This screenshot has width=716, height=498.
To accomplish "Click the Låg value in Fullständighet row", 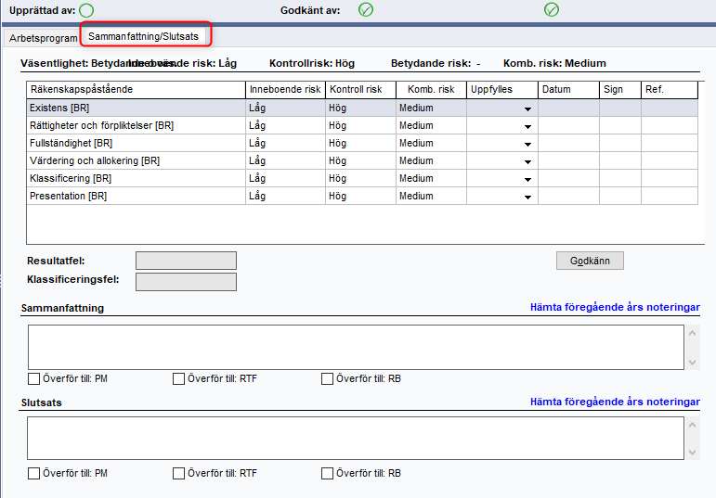I will (257, 143).
